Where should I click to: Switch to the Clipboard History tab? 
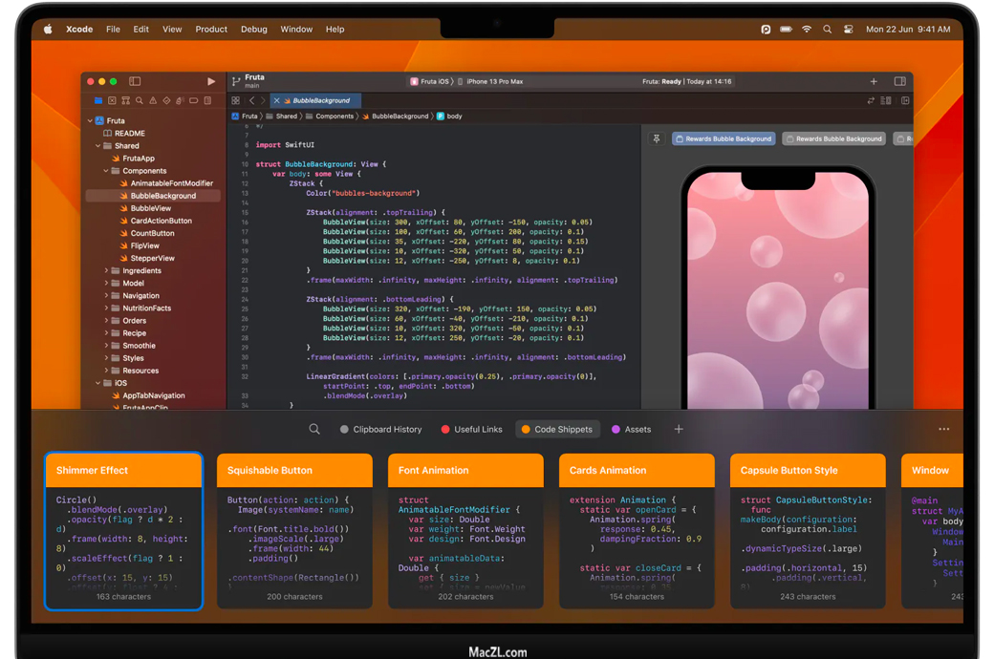[380, 430]
